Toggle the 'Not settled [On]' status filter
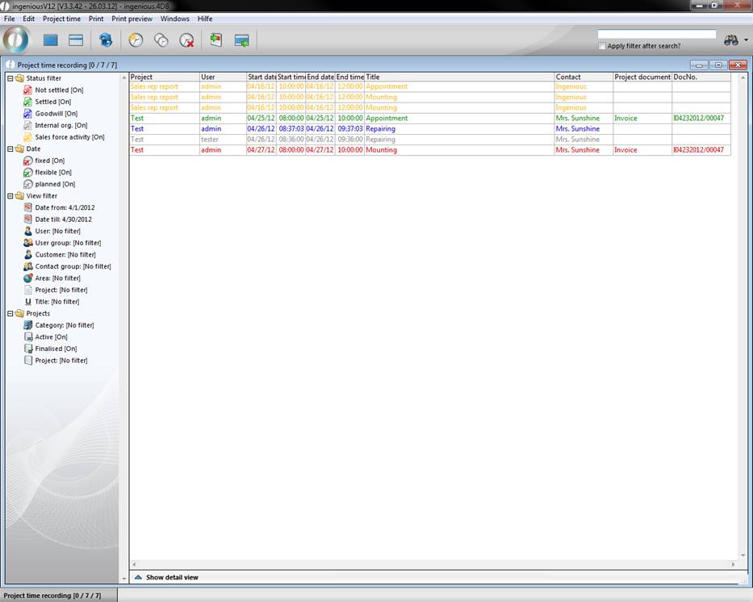753x602 pixels. (x=58, y=90)
